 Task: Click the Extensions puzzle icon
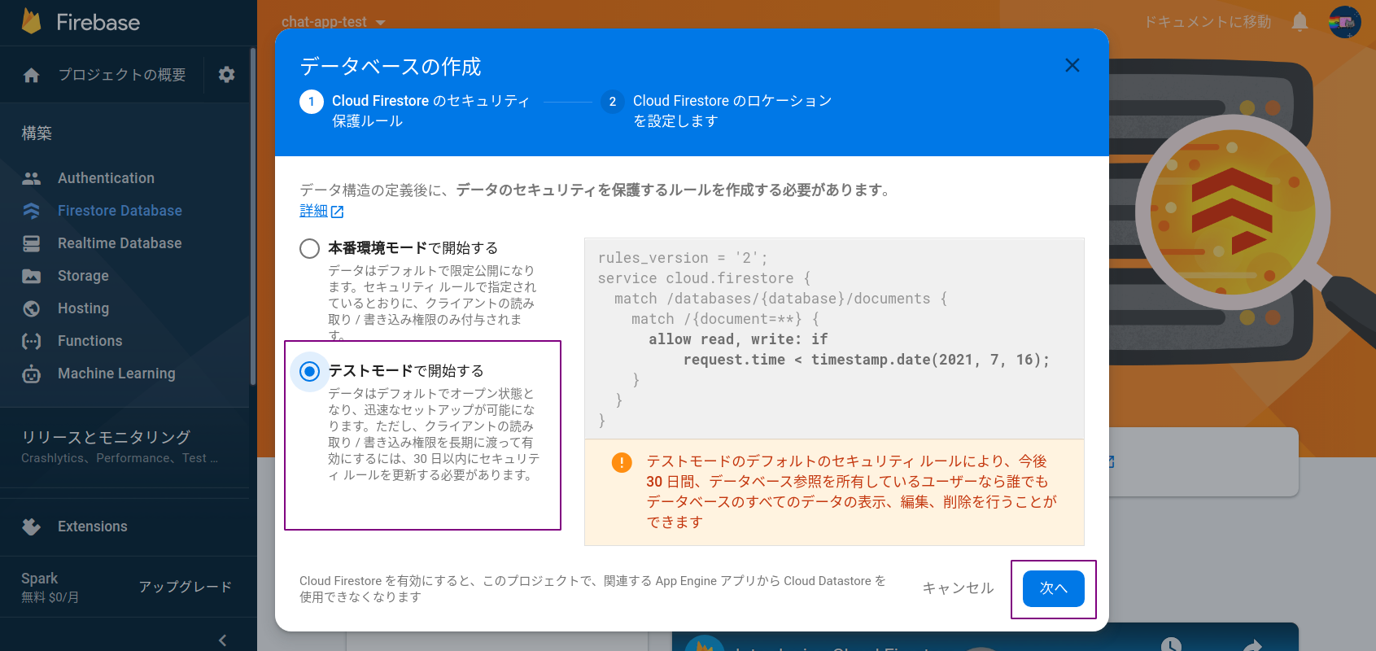pos(32,526)
